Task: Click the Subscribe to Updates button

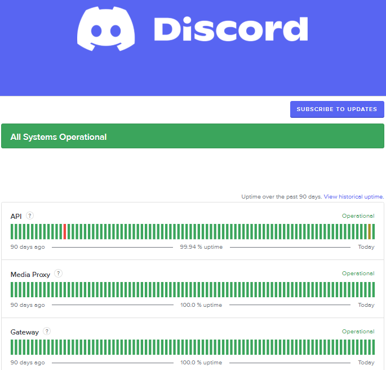Action: (337, 109)
